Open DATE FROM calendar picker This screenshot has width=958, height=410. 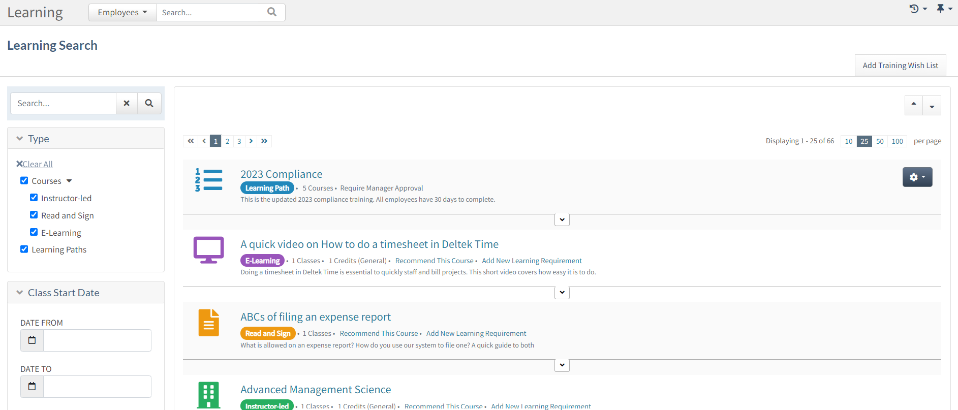(32, 340)
